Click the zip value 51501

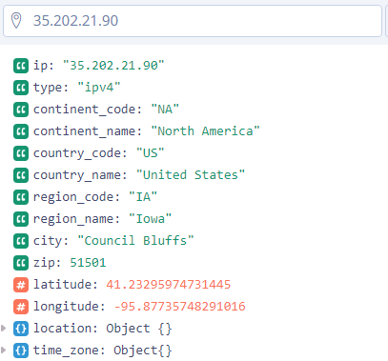click(88, 263)
